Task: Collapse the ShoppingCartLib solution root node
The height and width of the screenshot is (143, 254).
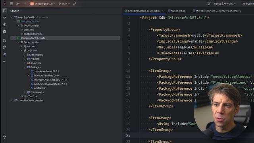Action: point(12,17)
